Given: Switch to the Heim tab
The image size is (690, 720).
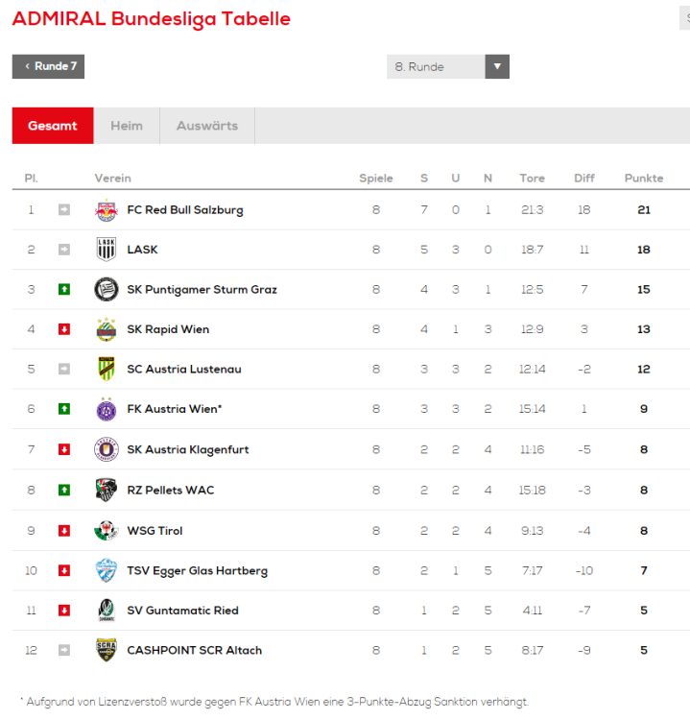Looking at the screenshot, I should pos(127,126).
